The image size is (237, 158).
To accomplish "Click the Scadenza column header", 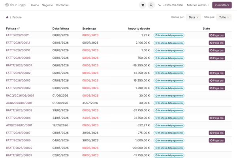I will (89, 28).
